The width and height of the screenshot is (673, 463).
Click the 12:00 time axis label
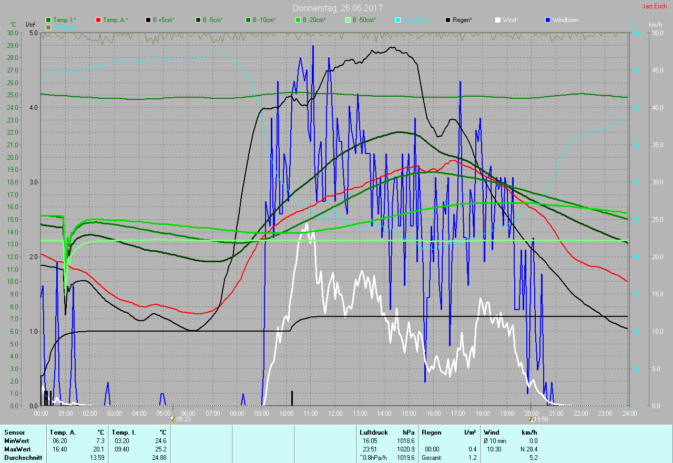[335, 414]
